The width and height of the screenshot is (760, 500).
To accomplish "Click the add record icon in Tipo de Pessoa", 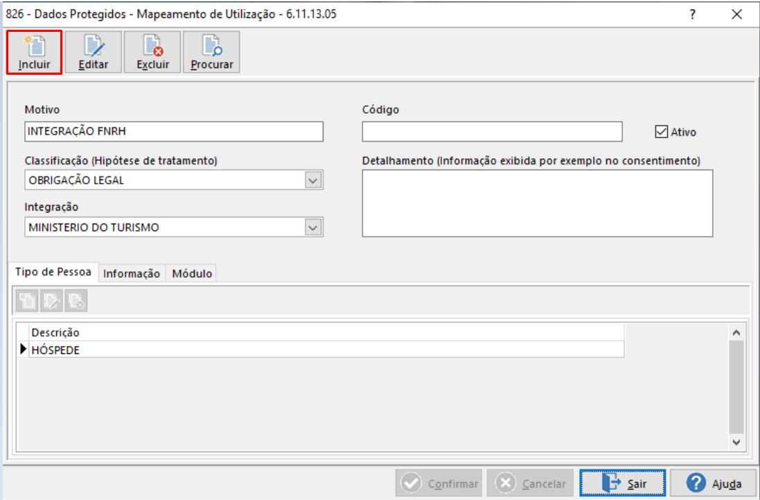I will point(27,301).
